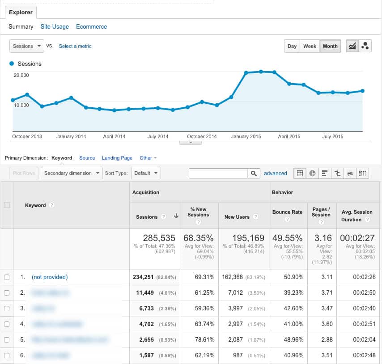Image resolution: width=382 pixels, height=364 pixels.
Task: Open the Secondary dimension dropdown
Action: pyautogui.click(x=71, y=173)
